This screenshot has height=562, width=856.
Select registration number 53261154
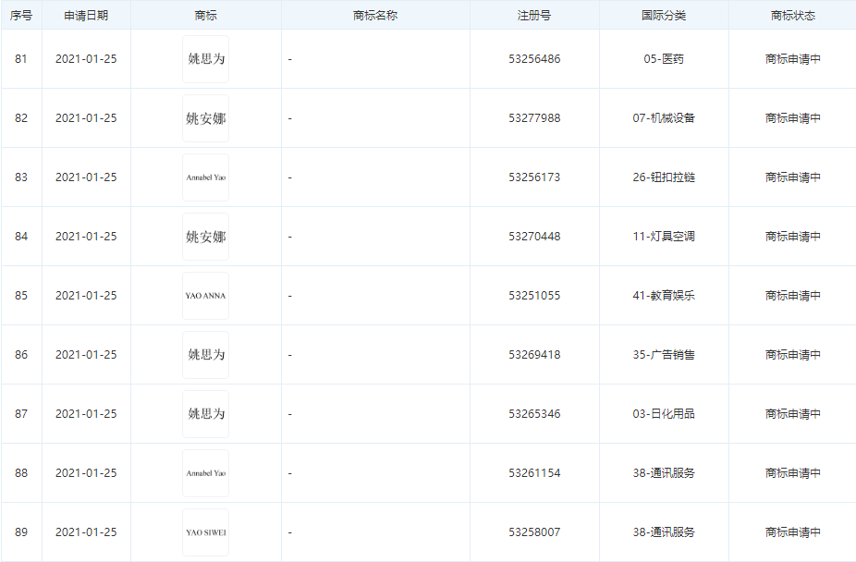point(534,473)
